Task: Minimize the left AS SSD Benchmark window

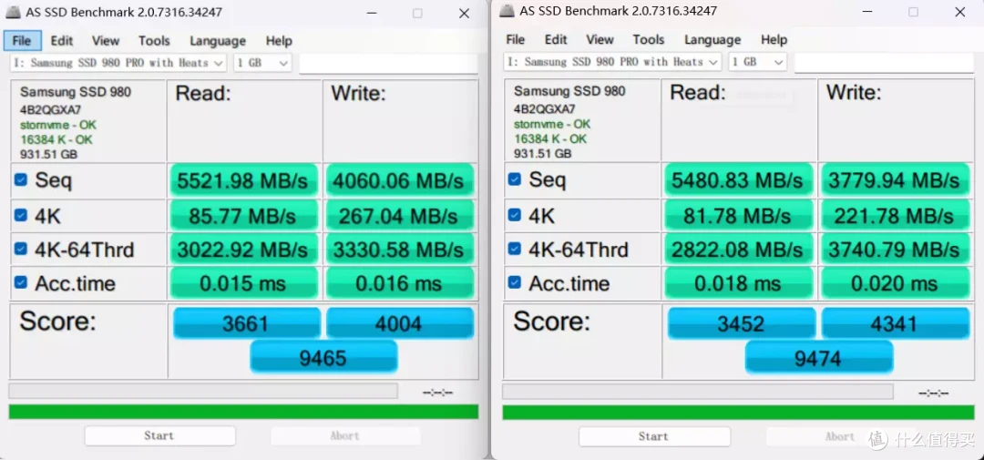Action: pos(372,13)
